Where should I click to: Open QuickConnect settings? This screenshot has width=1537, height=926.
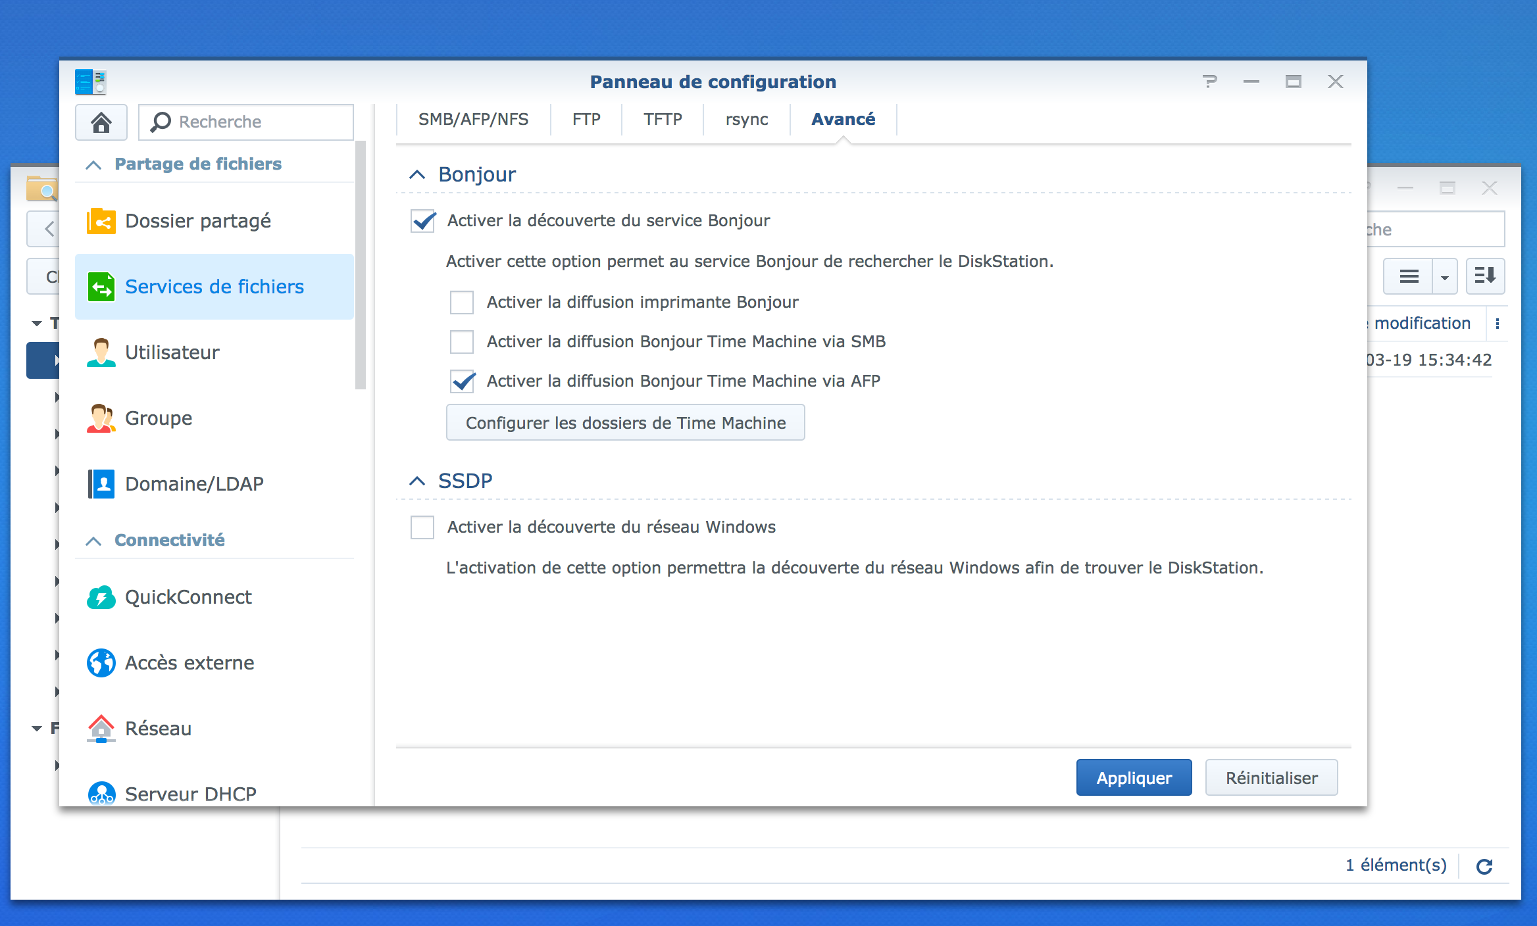(188, 597)
